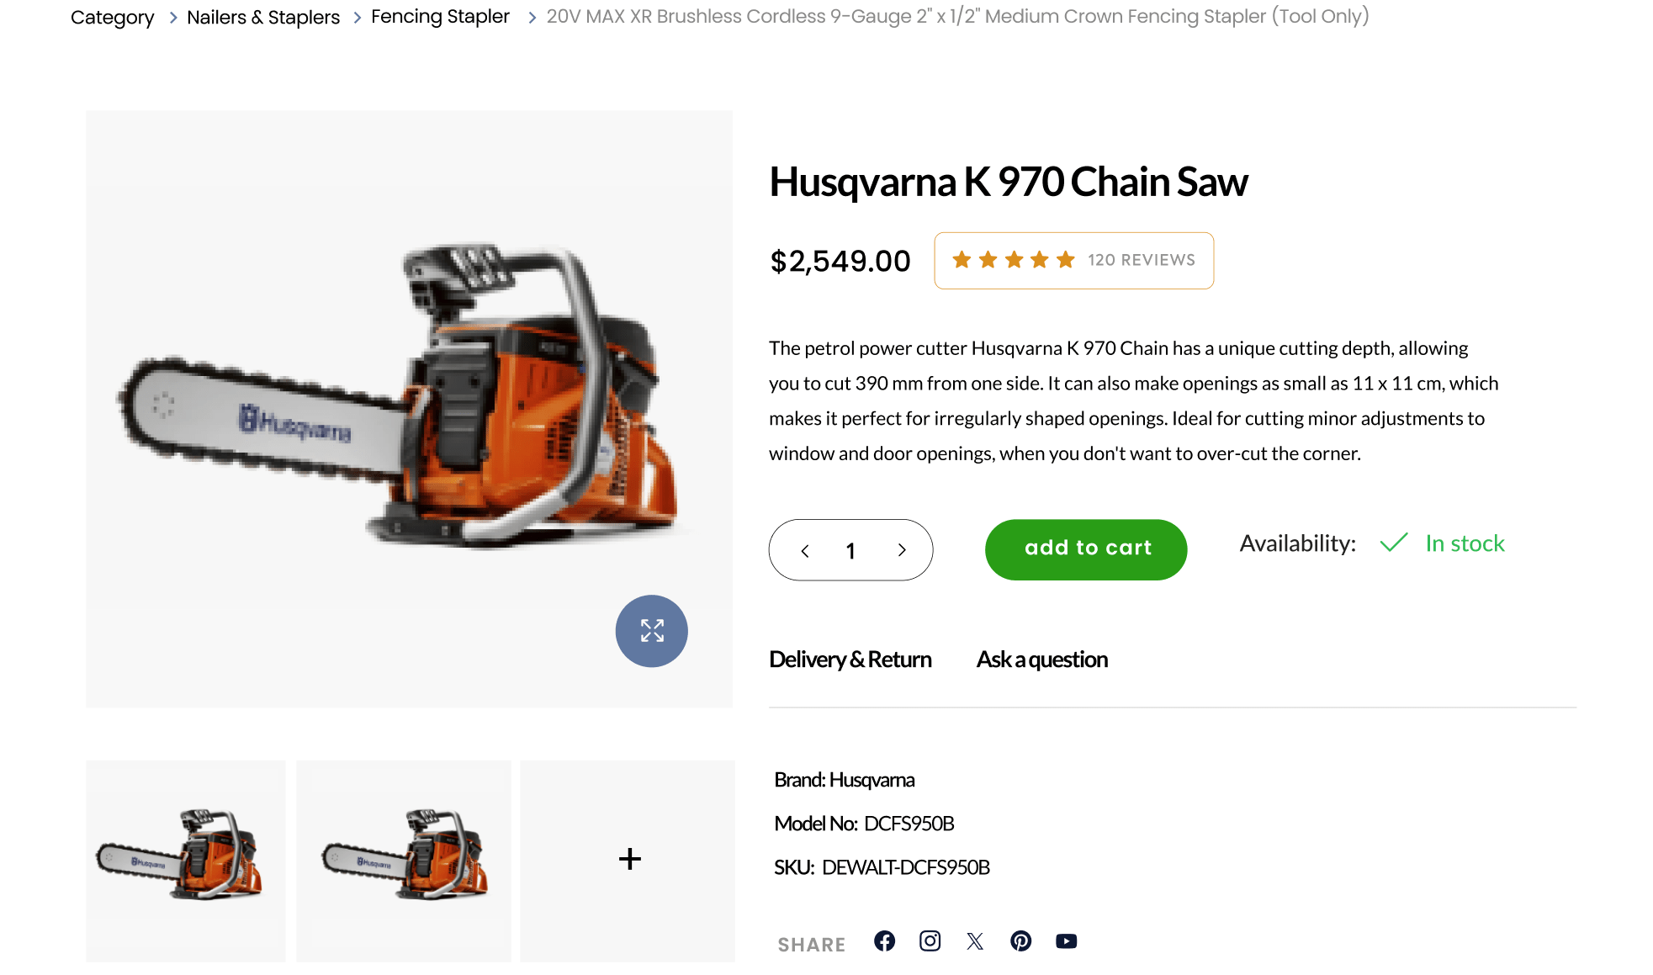Click the quantity value field
This screenshot has height=975, width=1653.
850,550
